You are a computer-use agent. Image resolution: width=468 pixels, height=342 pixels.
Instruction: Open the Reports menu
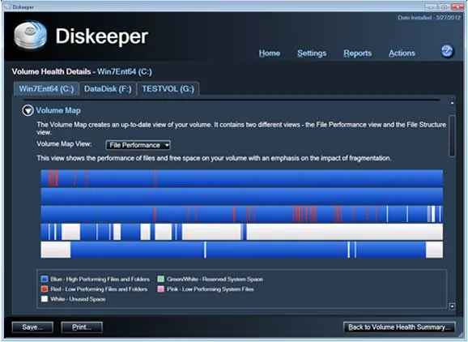pos(357,53)
